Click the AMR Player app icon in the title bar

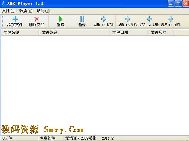click(x=3, y=3)
